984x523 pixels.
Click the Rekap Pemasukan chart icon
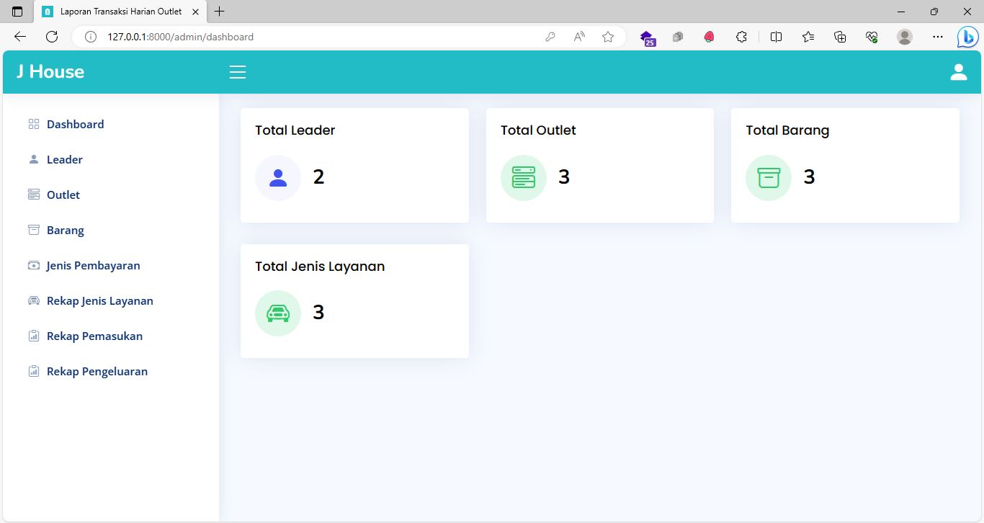pyautogui.click(x=34, y=336)
